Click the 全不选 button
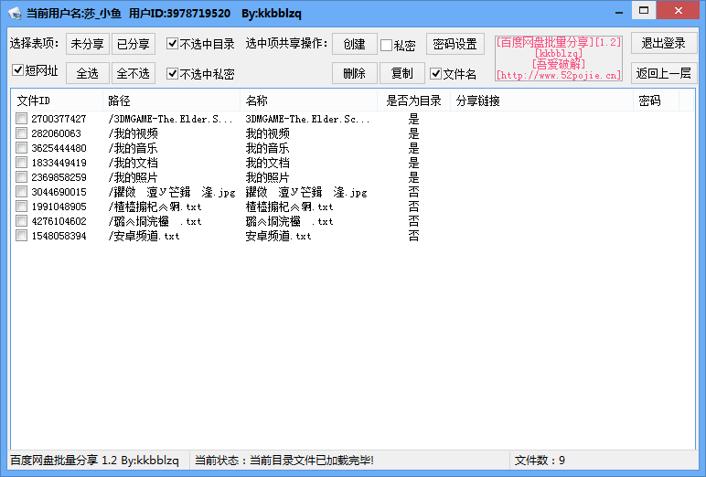This screenshot has width=706, height=477. (134, 73)
